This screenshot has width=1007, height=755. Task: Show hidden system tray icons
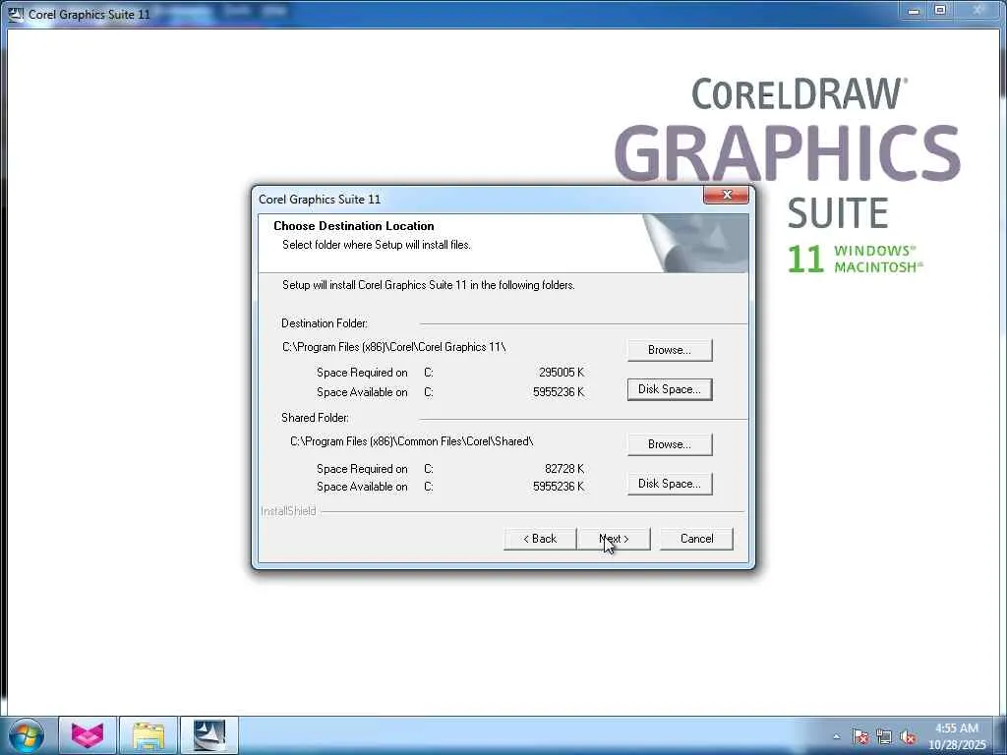pyautogui.click(x=836, y=737)
